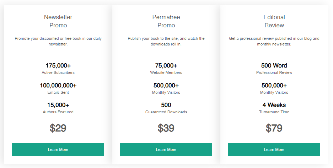Select the Newsletter Promo heading
This screenshot has width=333, height=168.
[58, 21]
